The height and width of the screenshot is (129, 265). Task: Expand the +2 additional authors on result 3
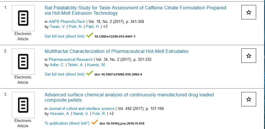pos(111,114)
